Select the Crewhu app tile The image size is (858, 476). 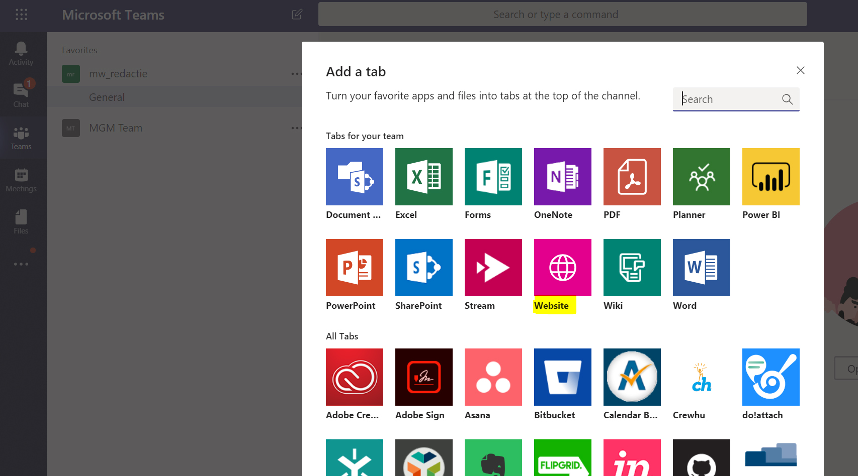(702, 377)
